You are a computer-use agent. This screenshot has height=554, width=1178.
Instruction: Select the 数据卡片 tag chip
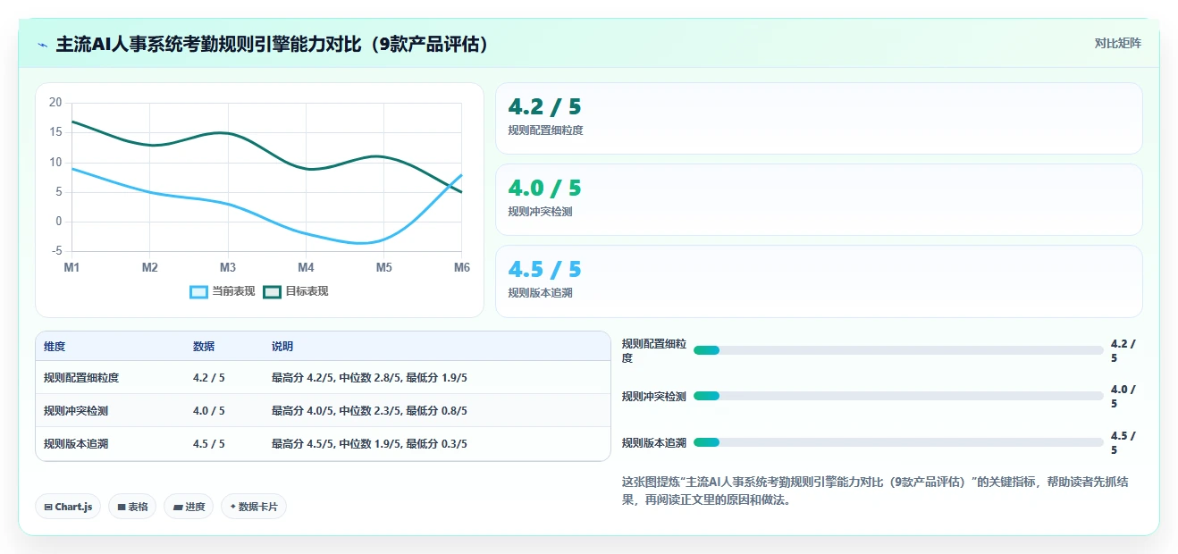click(x=254, y=507)
